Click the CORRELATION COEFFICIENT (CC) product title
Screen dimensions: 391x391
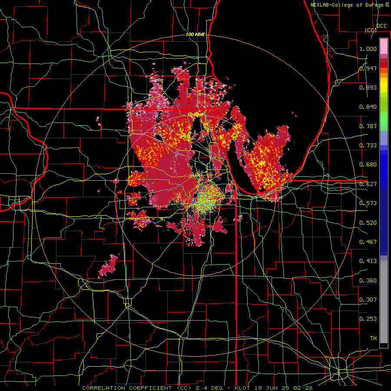[136, 388]
